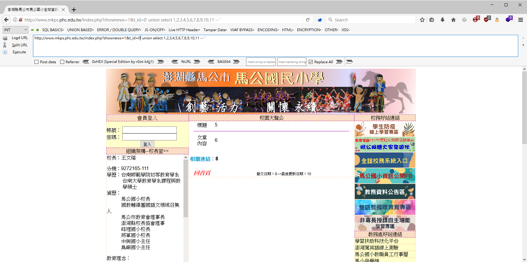The width and height of the screenshot is (527, 262).
Task: Focus the 密碼 password input field
Action: [150, 137]
